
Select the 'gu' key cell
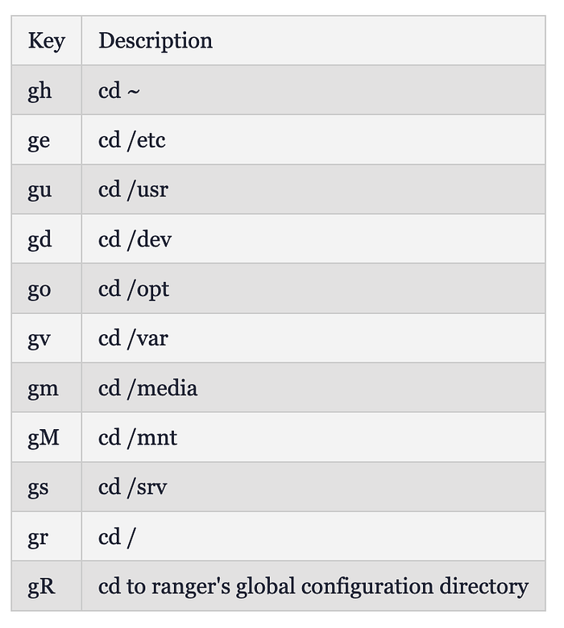click(x=39, y=190)
